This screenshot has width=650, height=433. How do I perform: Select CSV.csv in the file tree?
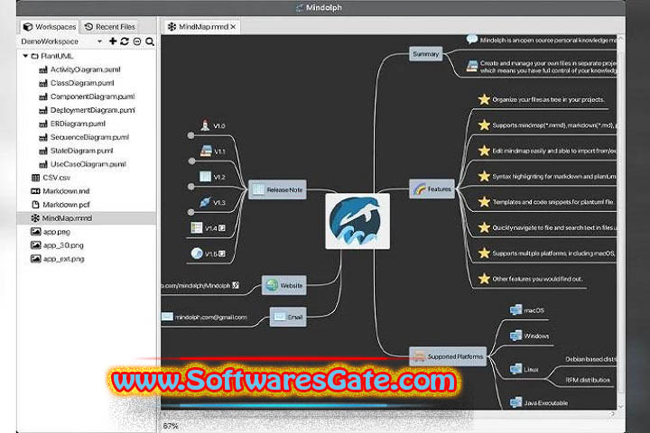pos(51,178)
